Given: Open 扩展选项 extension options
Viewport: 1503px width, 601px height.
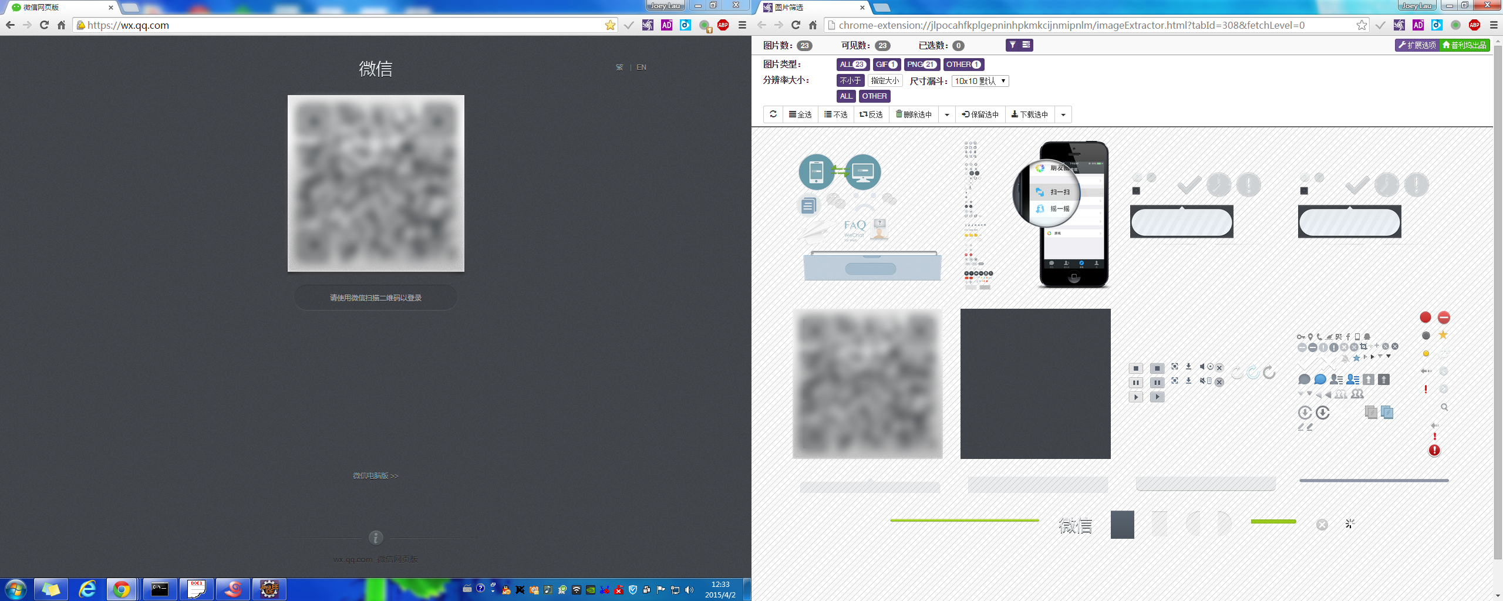Looking at the screenshot, I should pyautogui.click(x=1417, y=45).
